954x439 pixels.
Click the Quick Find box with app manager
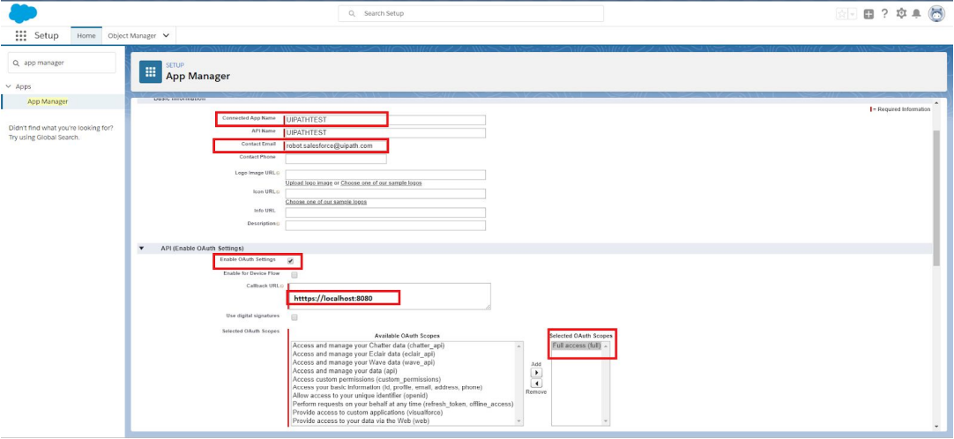[62, 63]
